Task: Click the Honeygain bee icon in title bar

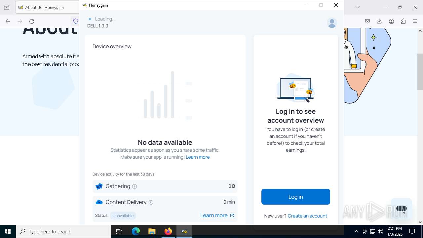Action: pos(85,5)
